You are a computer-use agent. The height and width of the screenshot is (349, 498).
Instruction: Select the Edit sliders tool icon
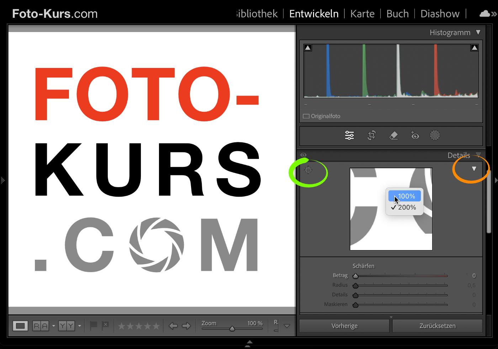[x=349, y=135]
